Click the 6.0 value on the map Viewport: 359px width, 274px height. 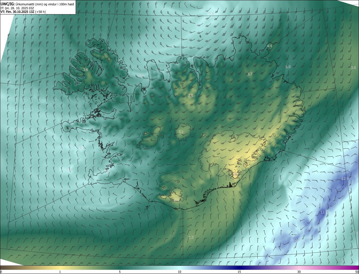pyautogui.click(x=288, y=67)
